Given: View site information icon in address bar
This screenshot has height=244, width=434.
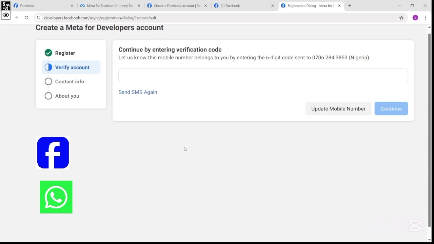Looking at the screenshot, I should coord(38,18).
